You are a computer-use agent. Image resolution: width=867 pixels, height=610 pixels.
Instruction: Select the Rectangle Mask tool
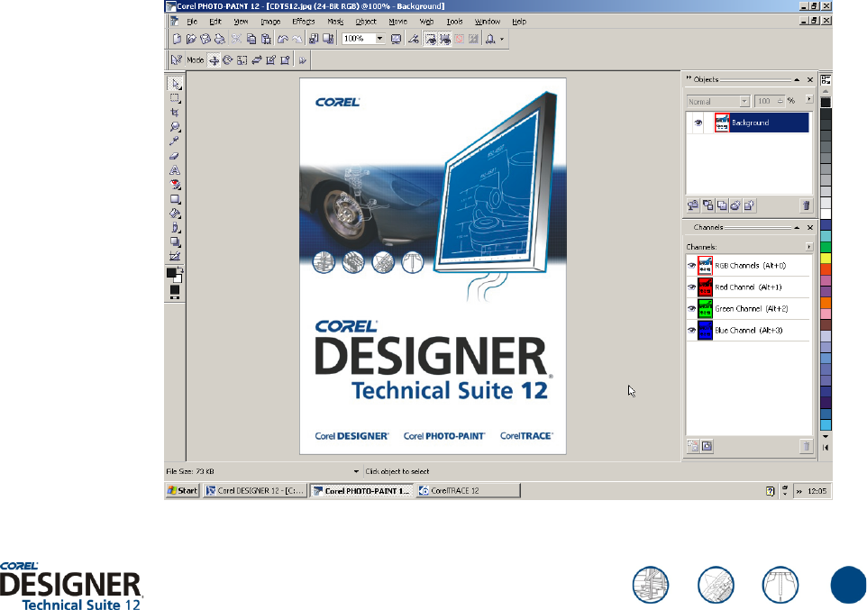[175, 98]
